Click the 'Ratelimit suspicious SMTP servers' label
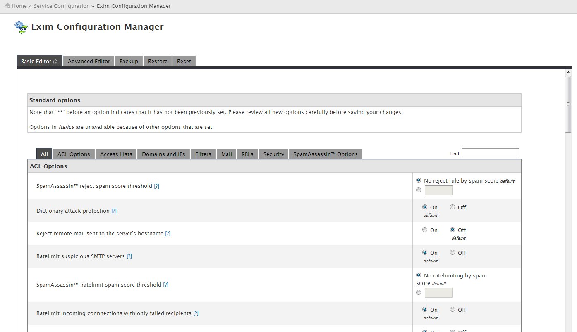 (81, 256)
